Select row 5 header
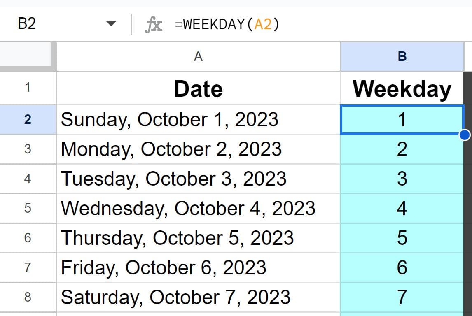 [28, 208]
